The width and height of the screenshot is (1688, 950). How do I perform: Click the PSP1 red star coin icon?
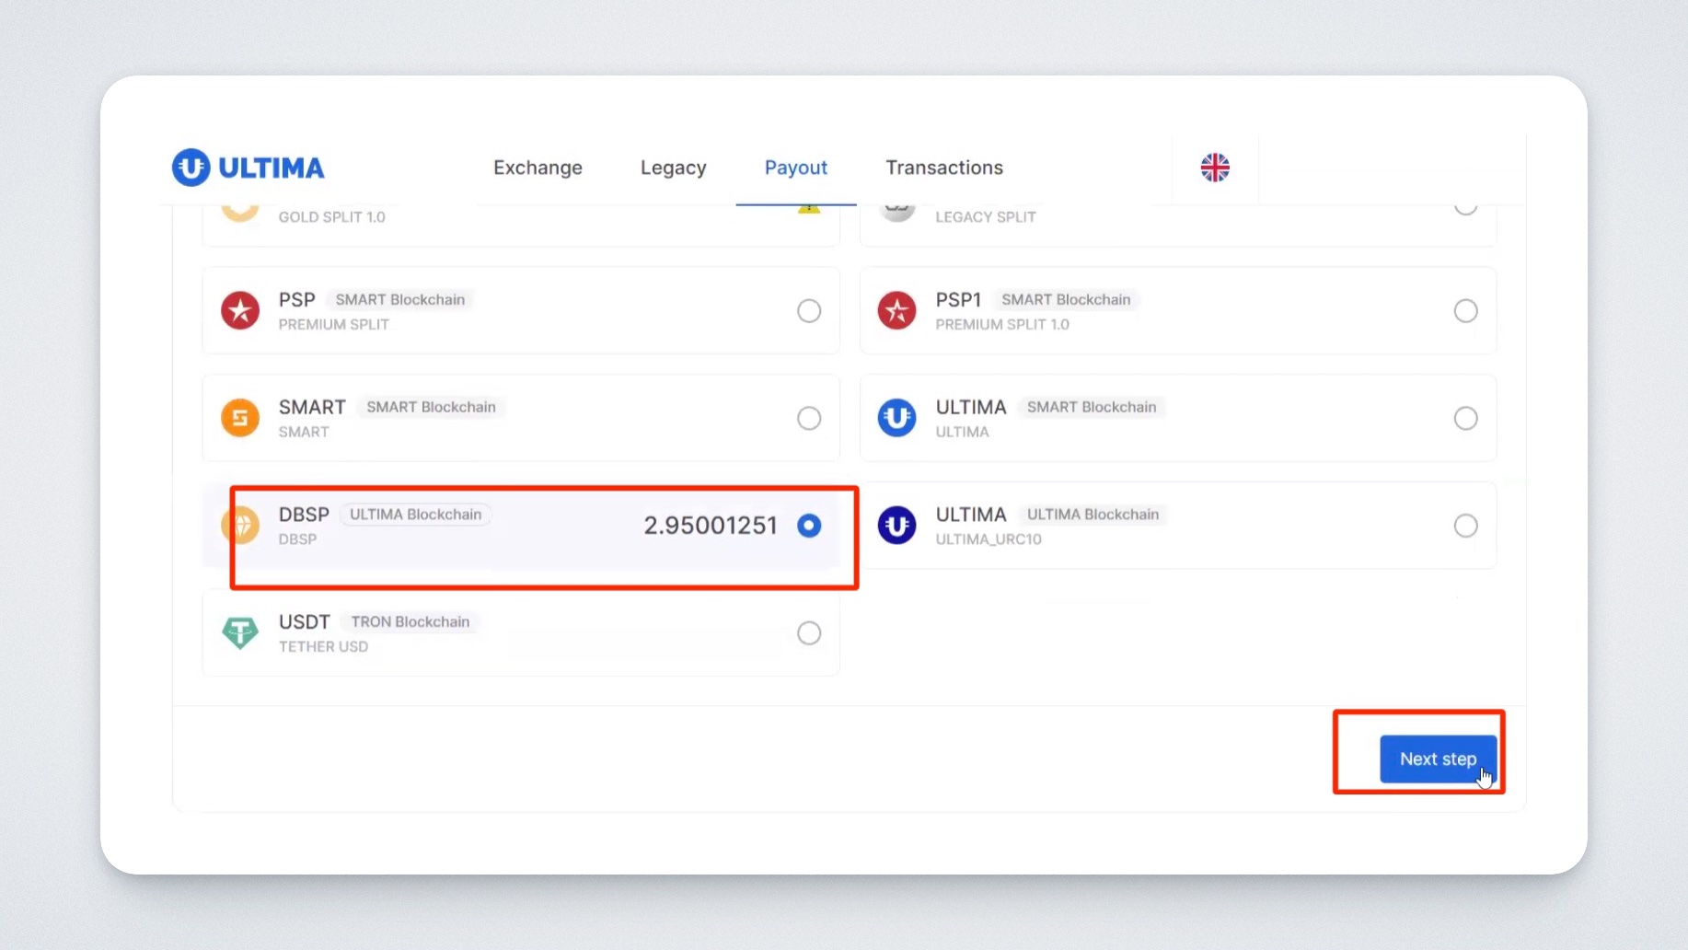tap(896, 311)
